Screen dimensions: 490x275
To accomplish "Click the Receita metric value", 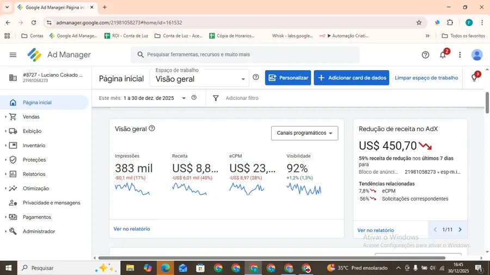I will click(195, 168).
